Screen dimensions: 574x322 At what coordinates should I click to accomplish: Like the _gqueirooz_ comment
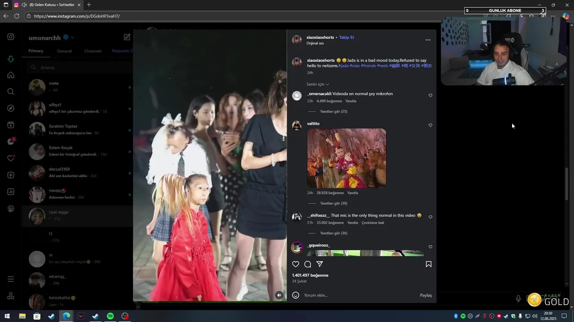click(x=430, y=247)
